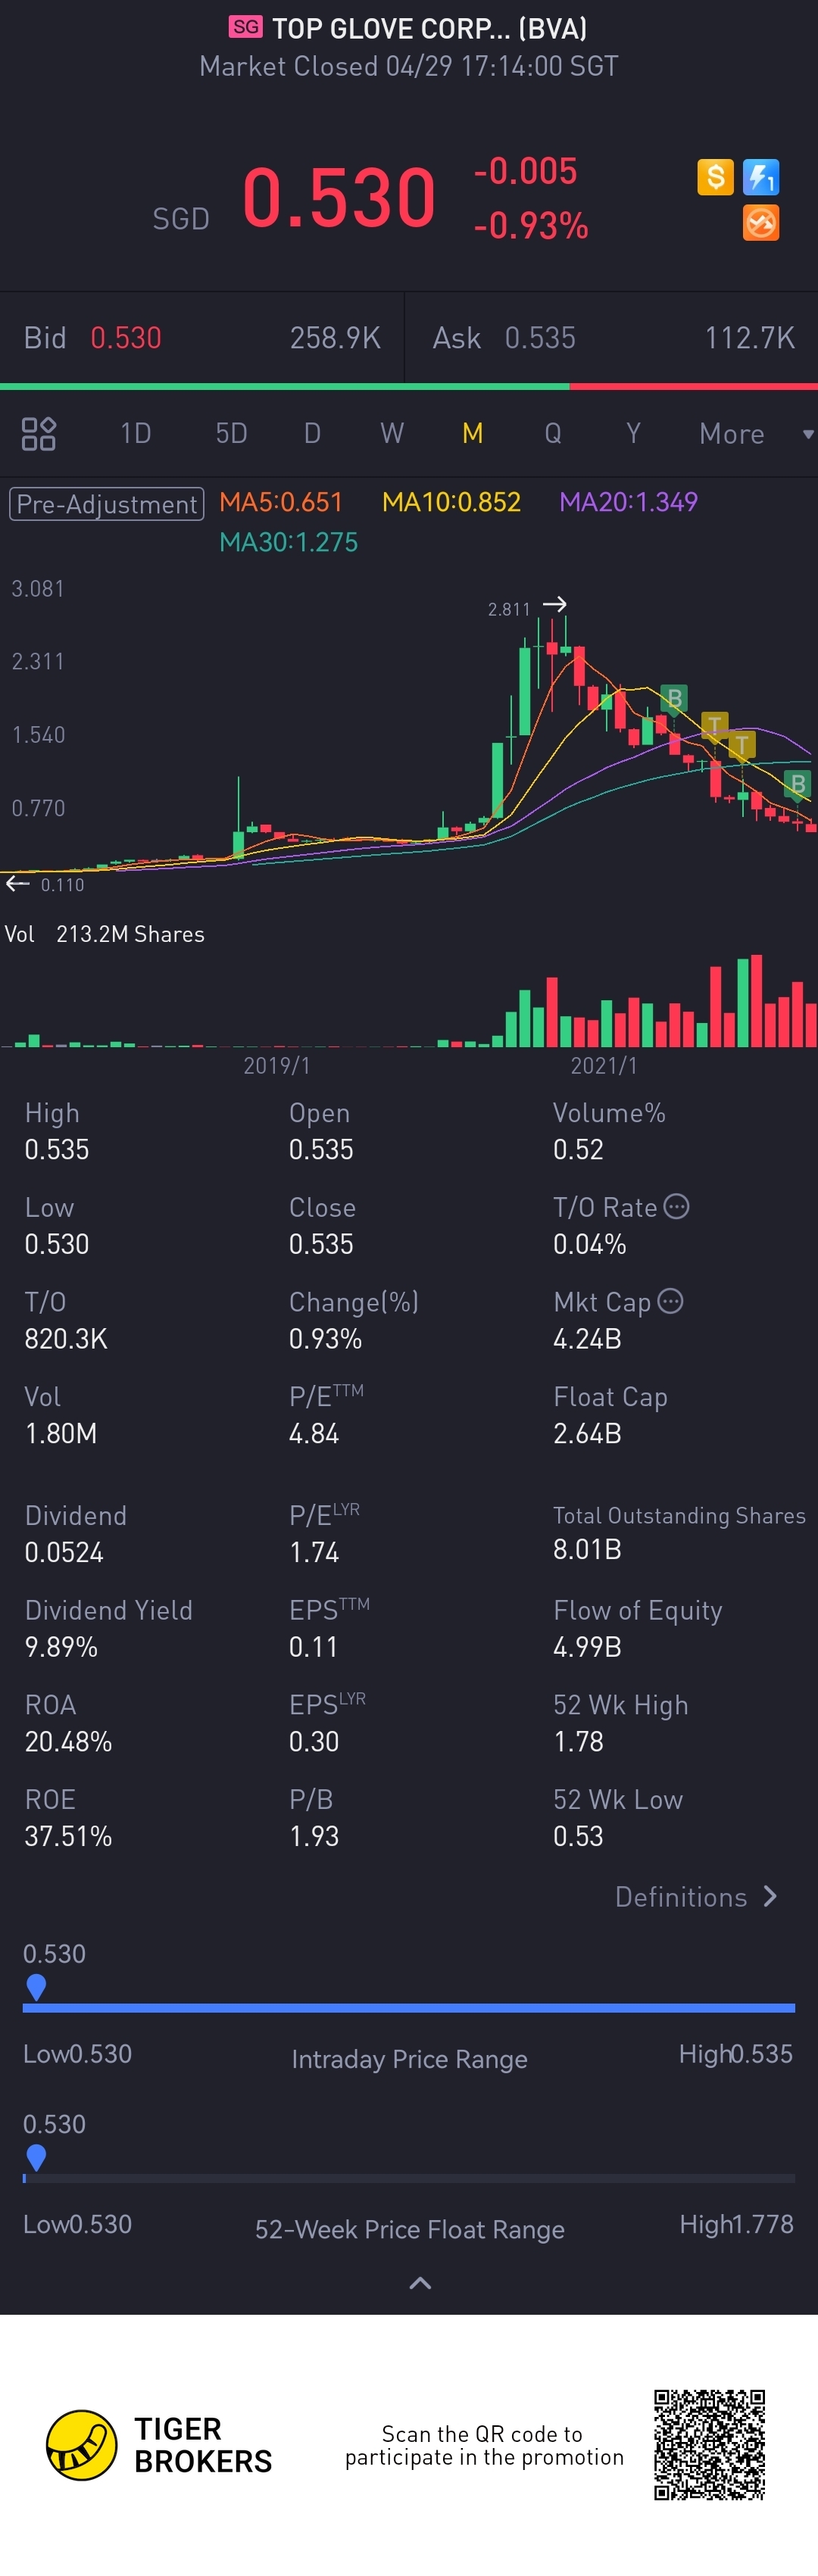Tap the blue lightning bolt icon
The height and width of the screenshot is (2576, 818).
click(761, 178)
